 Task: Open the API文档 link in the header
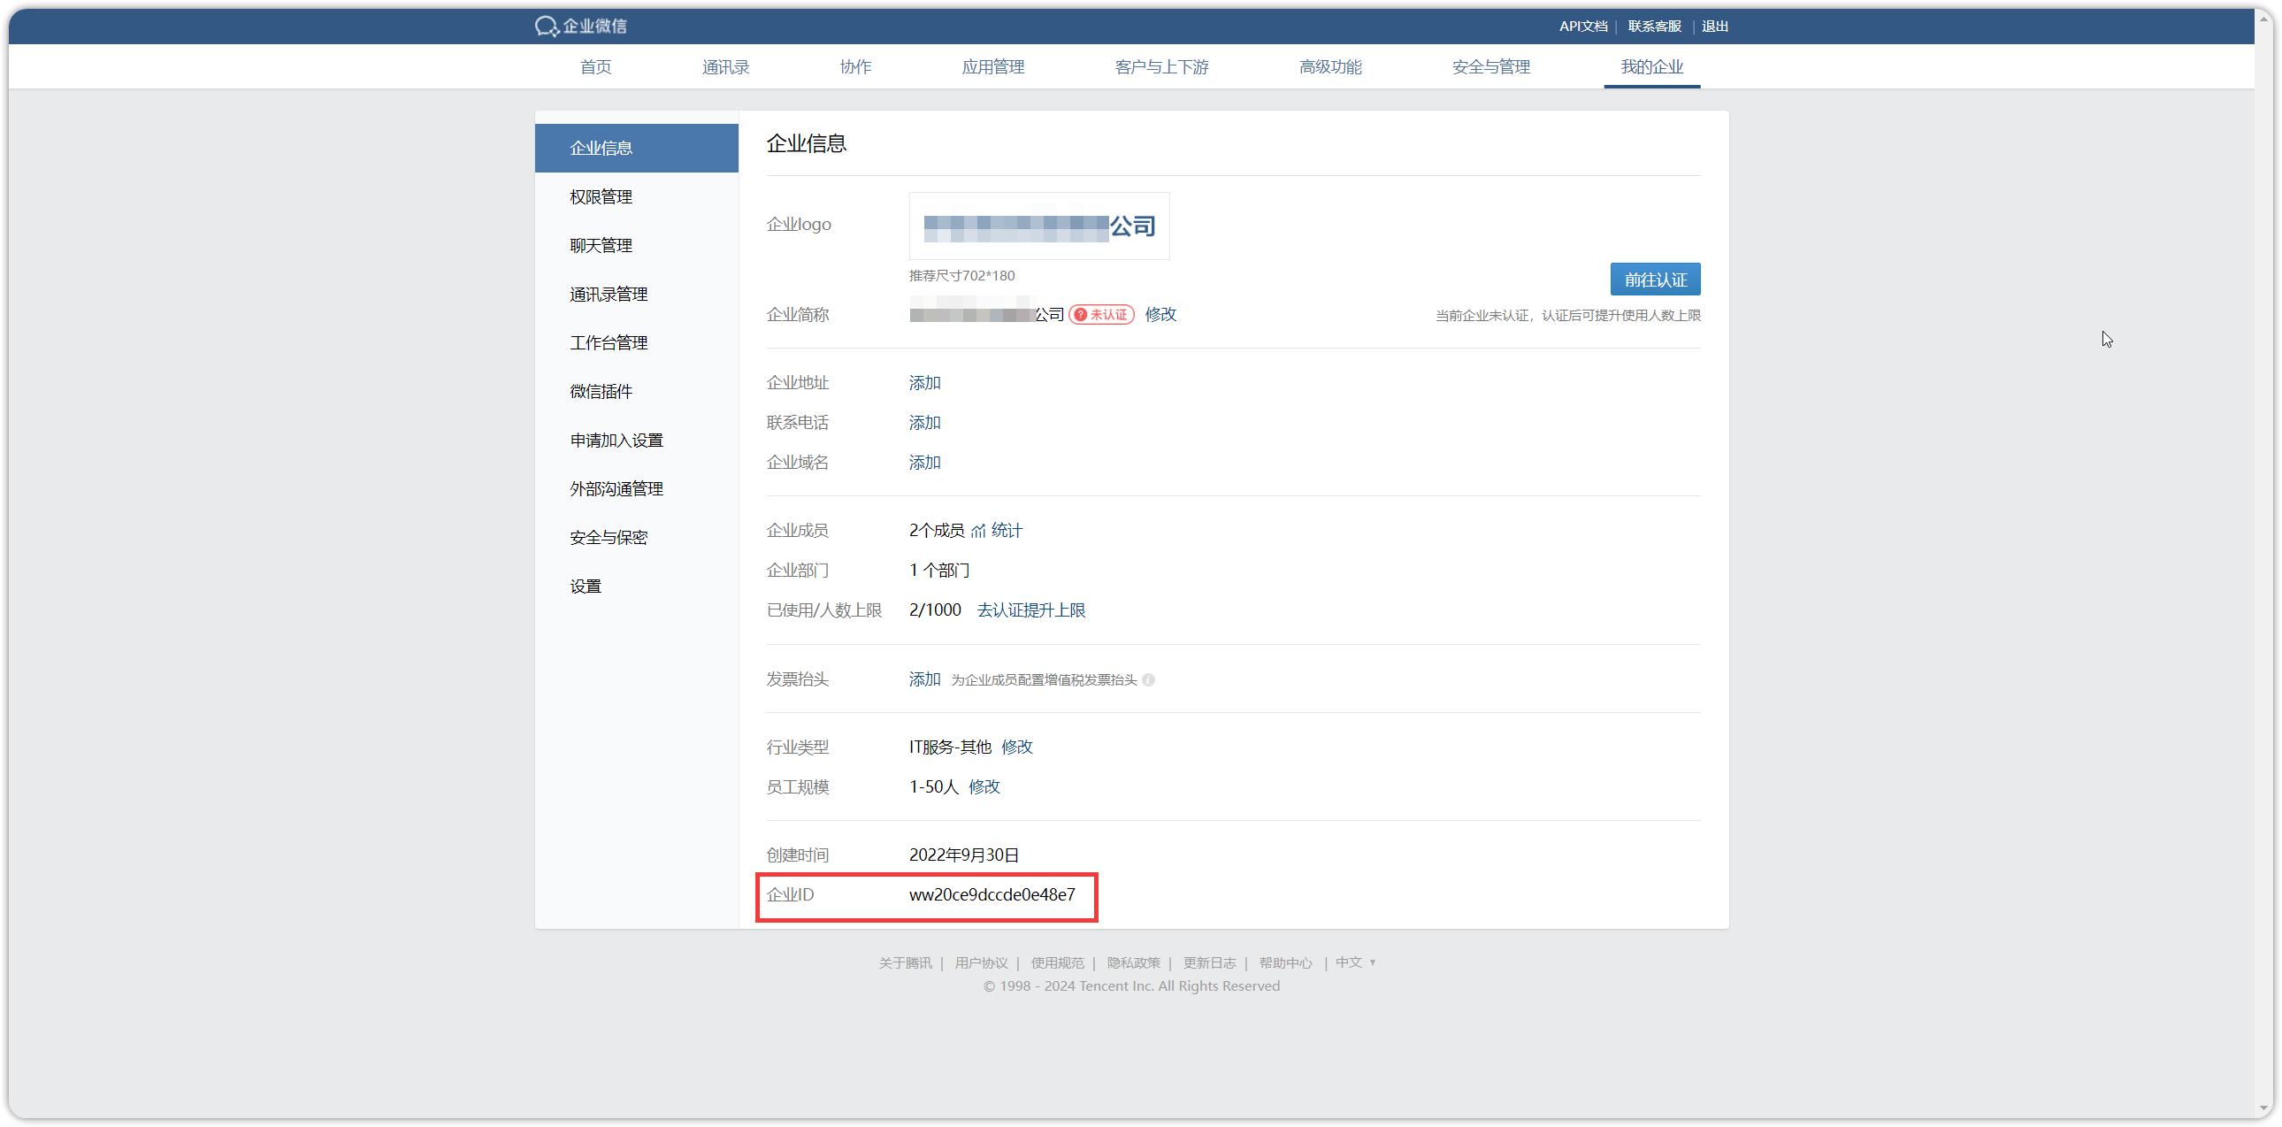coord(1583,27)
